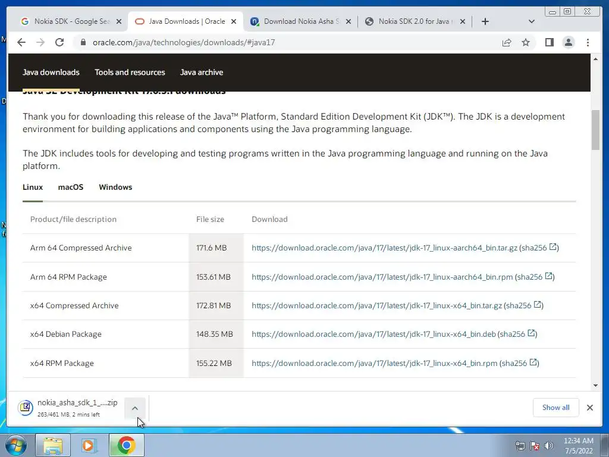The width and height of the screenshot is (609, 457).
Task: Close the Java Downloads Oracle tab
Action: pos(233,21)
